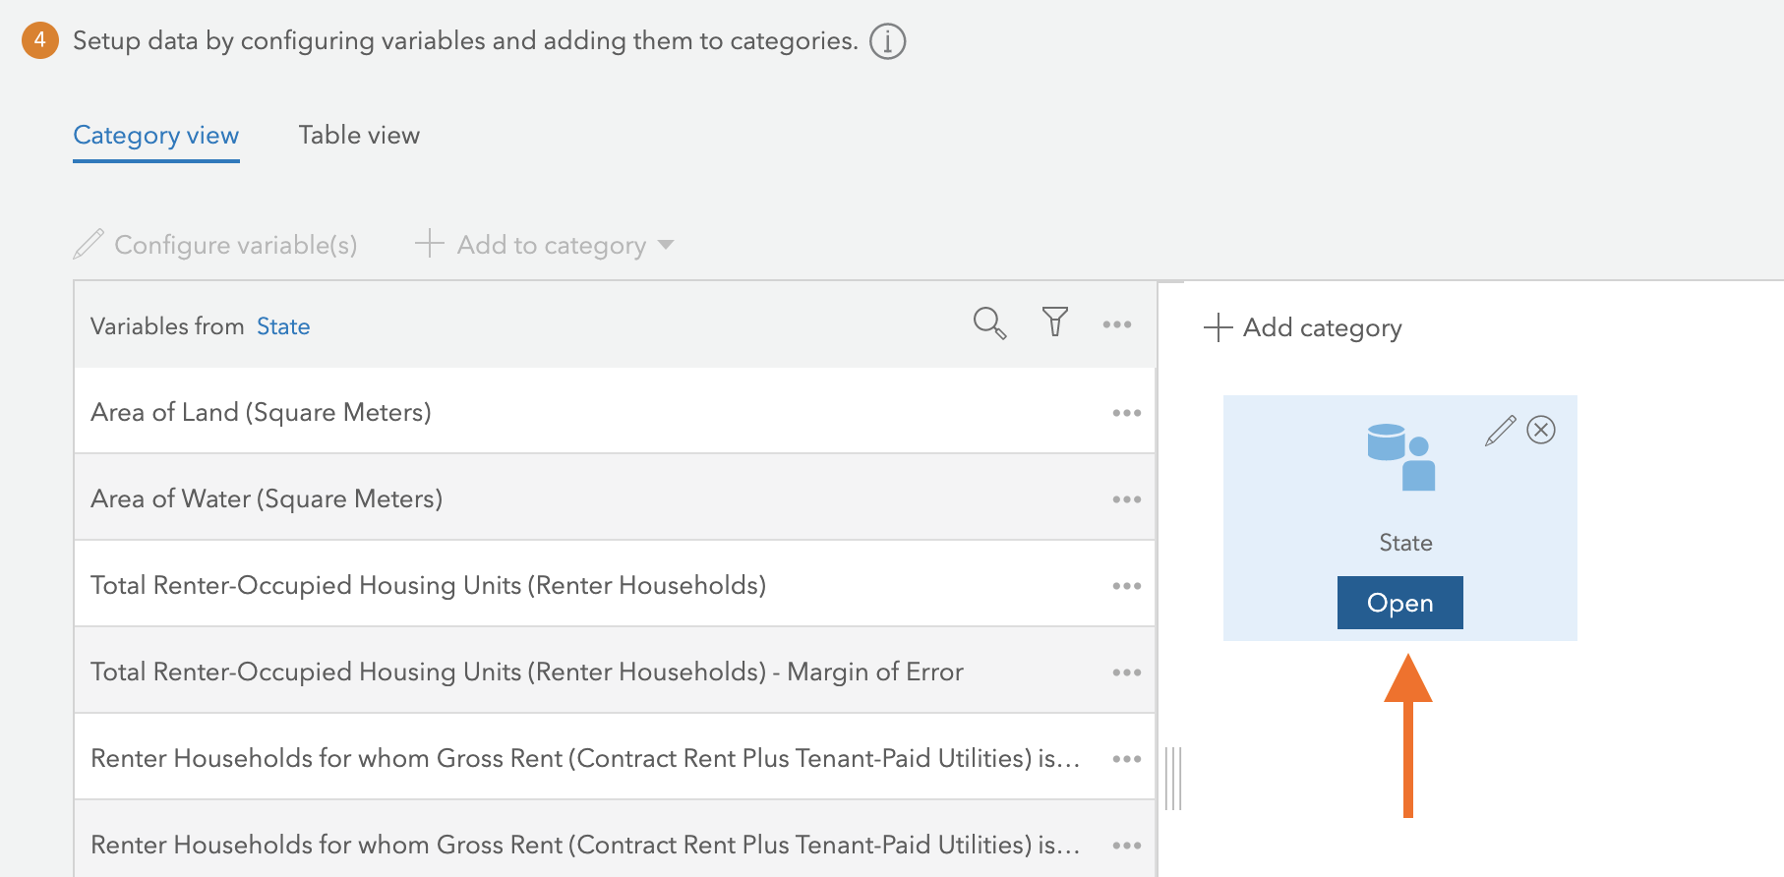Click the filter funnel icon
The width and height of the screenshot is (1784, 877).
(x=1054, y=322)
